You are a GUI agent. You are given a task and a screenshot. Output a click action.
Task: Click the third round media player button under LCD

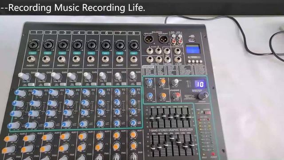(x=197, y=61)
